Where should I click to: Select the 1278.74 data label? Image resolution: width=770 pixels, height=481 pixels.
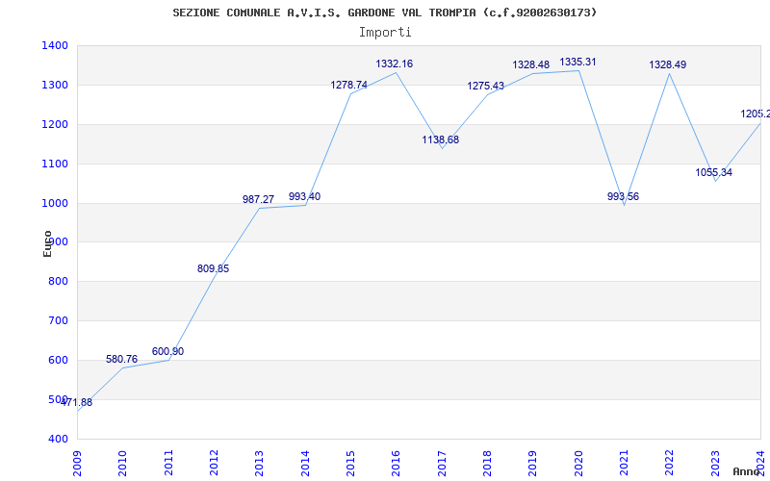[348, 85]
